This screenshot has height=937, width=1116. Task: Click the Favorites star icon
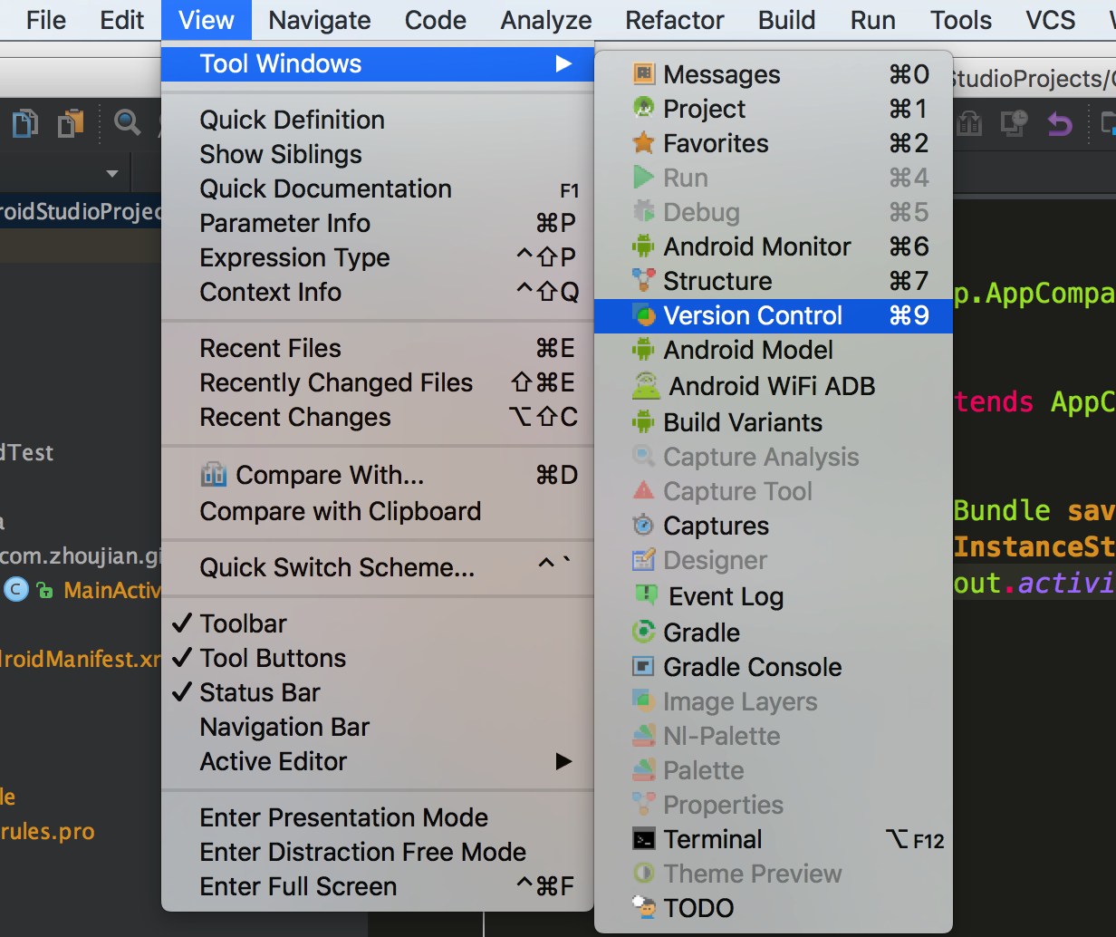[x=644, y=143]
